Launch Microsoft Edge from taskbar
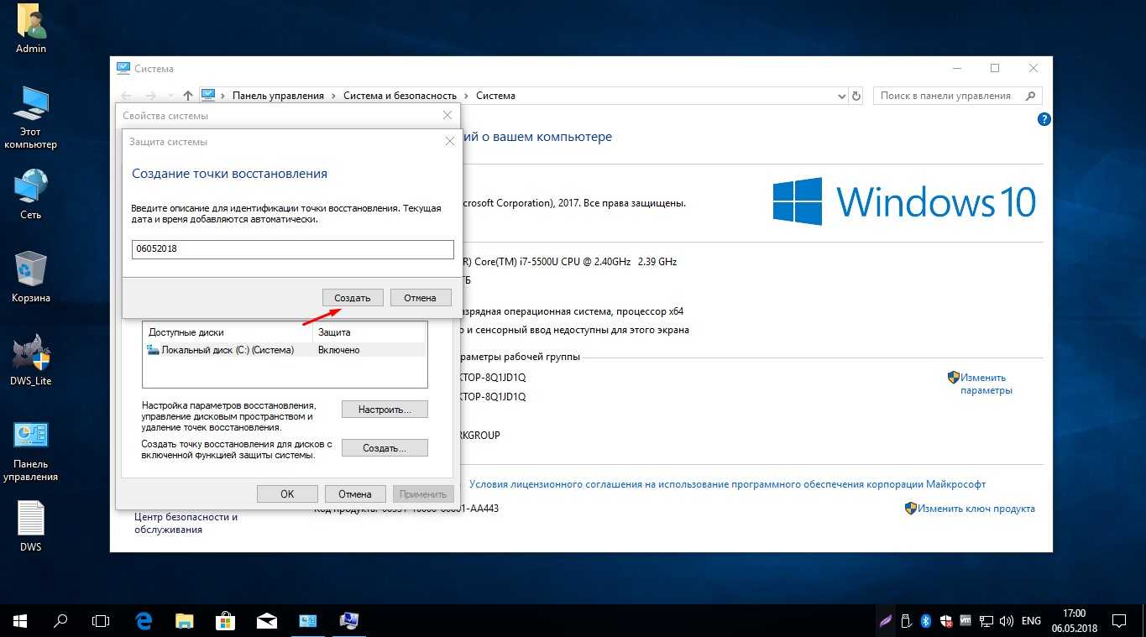 [144, 621]
